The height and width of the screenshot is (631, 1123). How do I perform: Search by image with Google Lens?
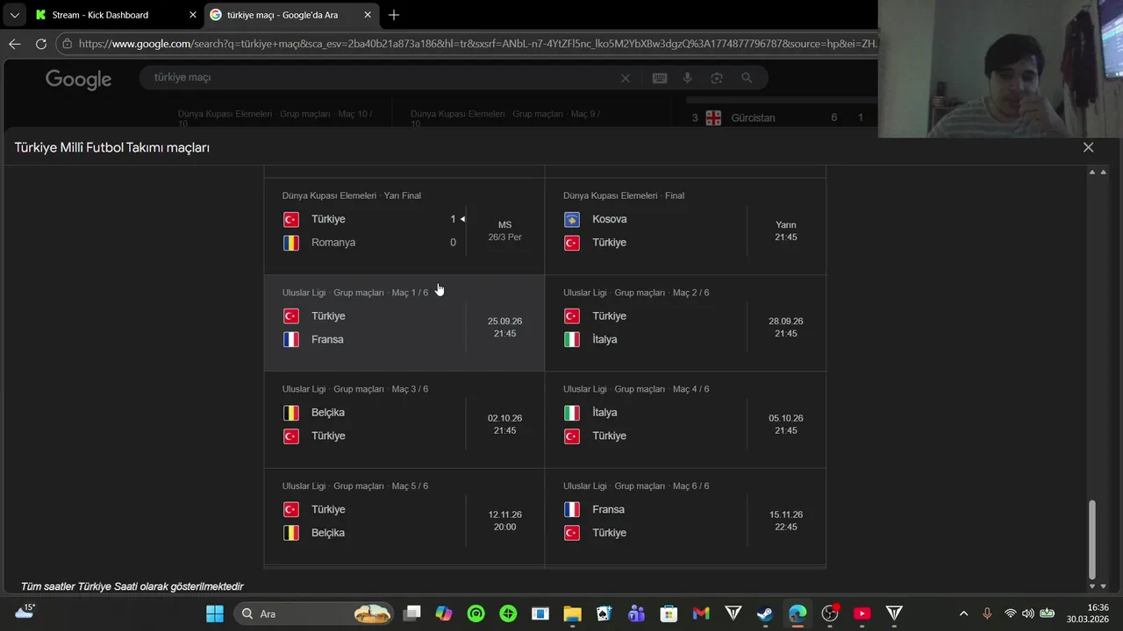(x=717, y=78)
